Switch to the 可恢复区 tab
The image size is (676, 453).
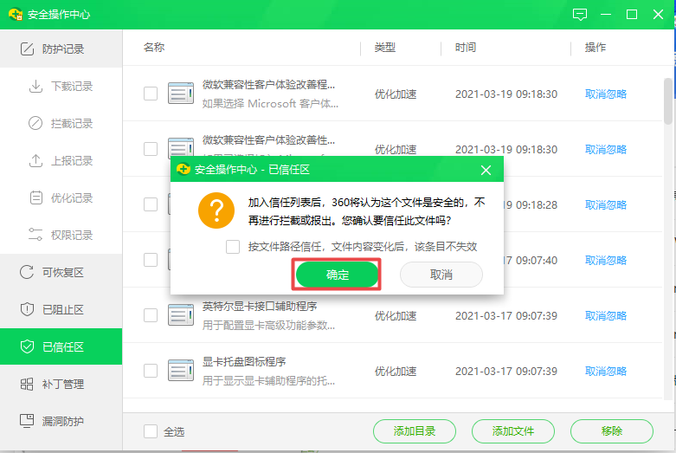pyautogui.click(x=61, y=273)
